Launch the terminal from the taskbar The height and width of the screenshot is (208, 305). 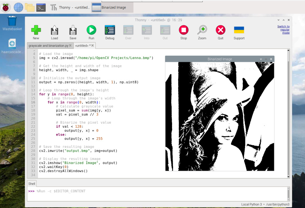click(x=41, y=8)
